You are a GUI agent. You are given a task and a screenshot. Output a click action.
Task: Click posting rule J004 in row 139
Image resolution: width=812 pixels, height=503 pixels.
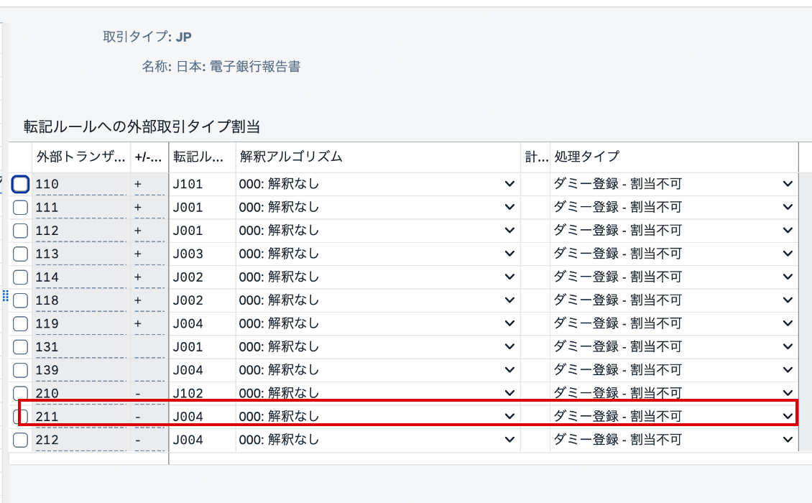coord(203,370)
